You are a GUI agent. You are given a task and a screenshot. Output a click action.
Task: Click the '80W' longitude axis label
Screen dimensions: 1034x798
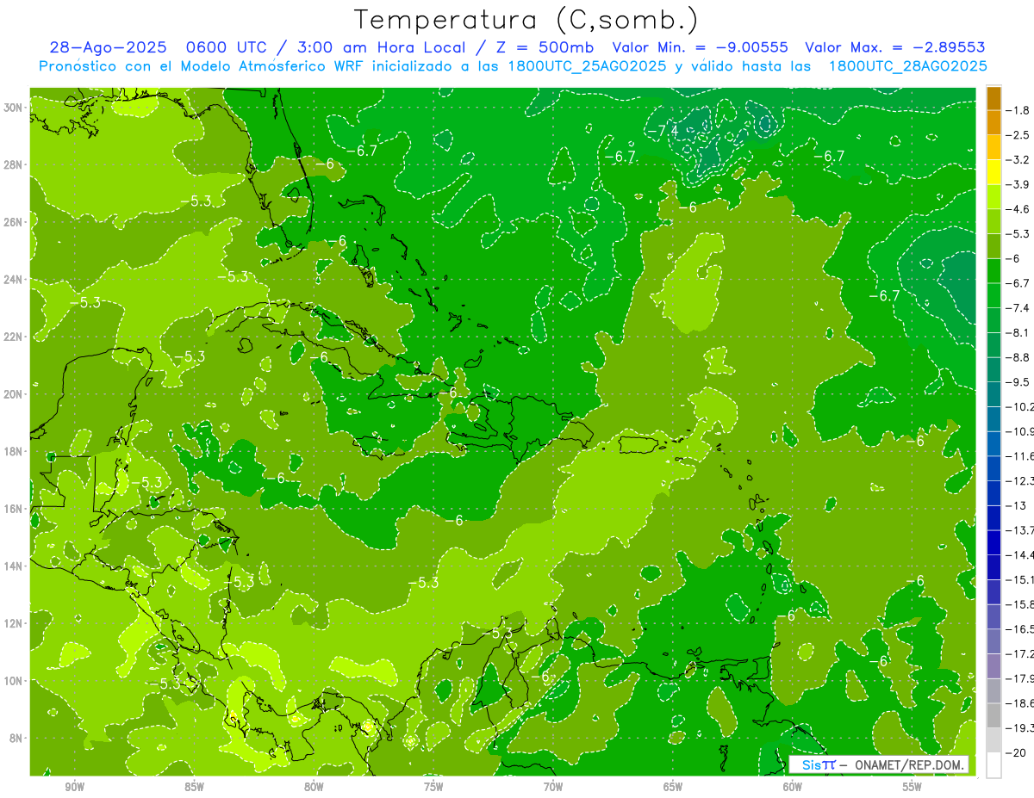point(314,788)
